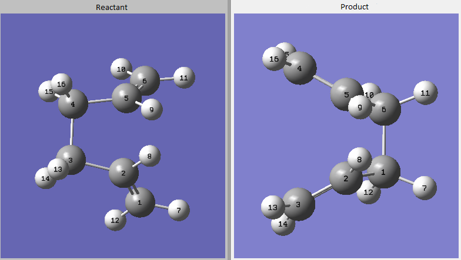
Task: Click hydrogen atom 13 in Product view
Action: tap(273, 207)
